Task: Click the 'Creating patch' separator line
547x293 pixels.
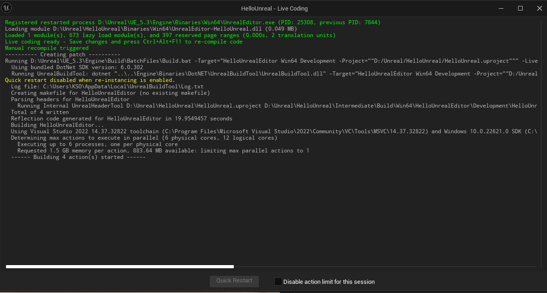Action: click(x=62, y=54)
